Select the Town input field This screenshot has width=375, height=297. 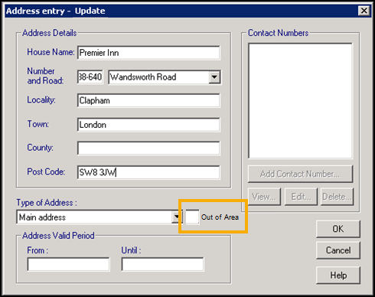[148, 125]
